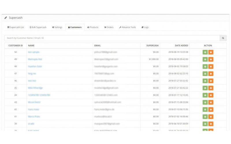
Task: Click green plus icon in customer 48 row
Action: [205, 67]
